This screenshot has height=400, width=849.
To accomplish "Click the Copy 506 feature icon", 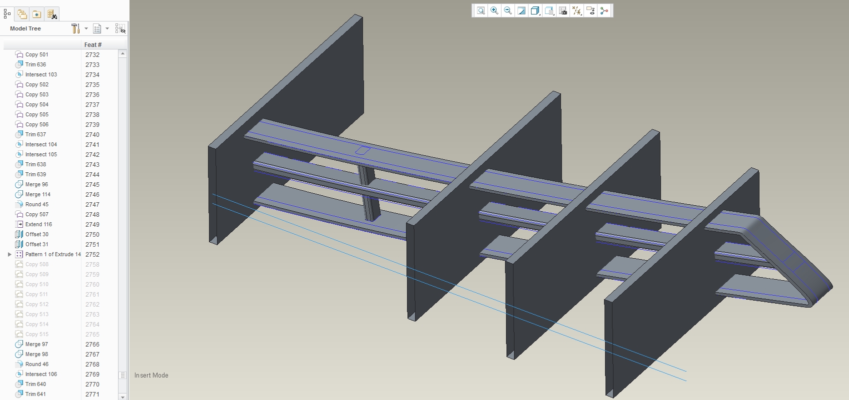I will point(19,124).
